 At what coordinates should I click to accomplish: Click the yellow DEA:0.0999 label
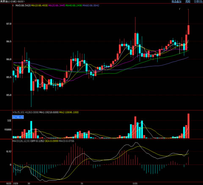click(52, 141)
